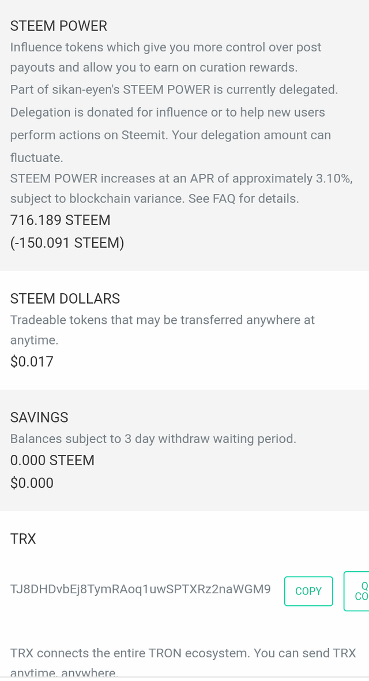
Task: Click the STEEM POWER section heading
Action: tap(59, 26)
